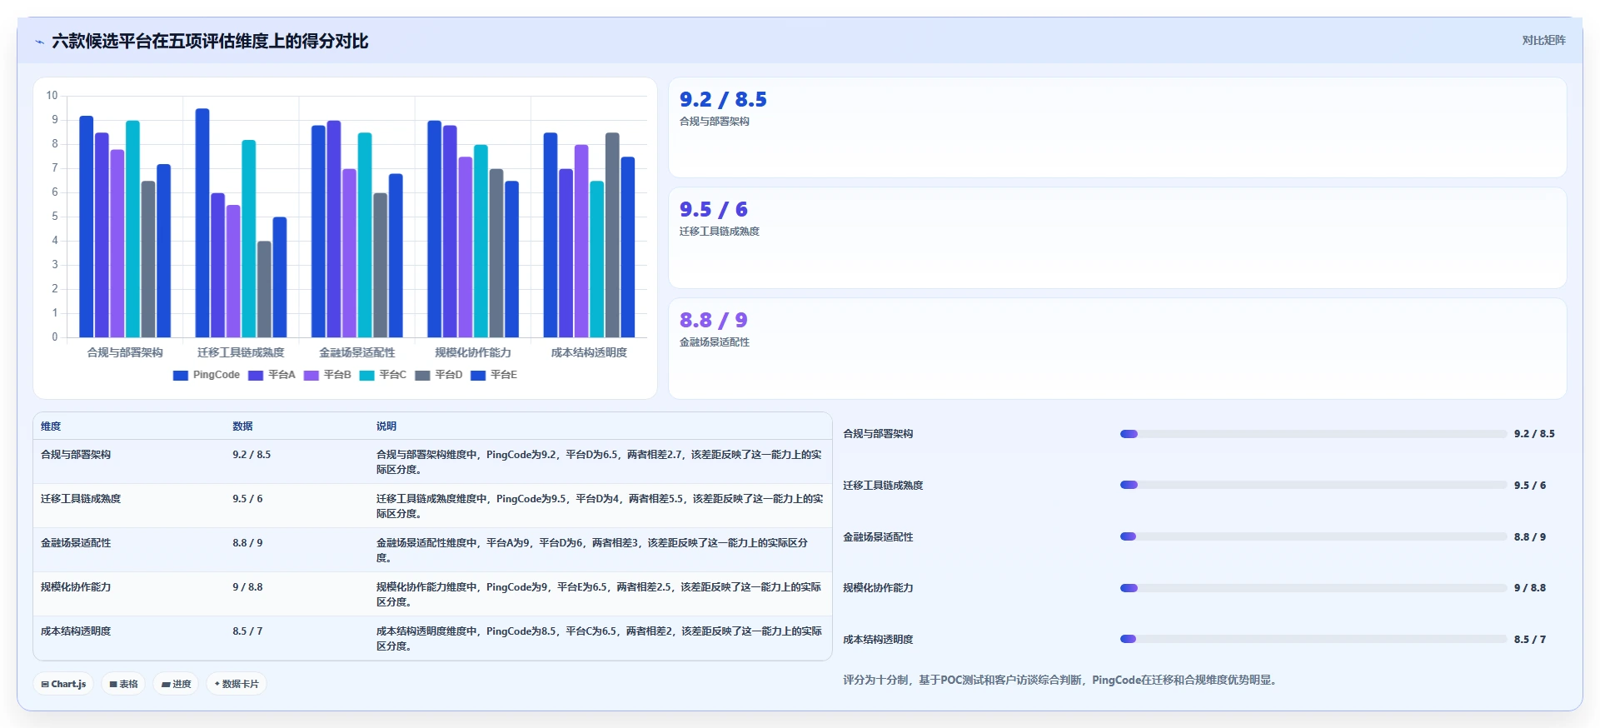Click the 金融场景适配性 progress bar
The width and height of the screenshot is (1600, 728).
pyautogui.click(x=1313, y=536)
